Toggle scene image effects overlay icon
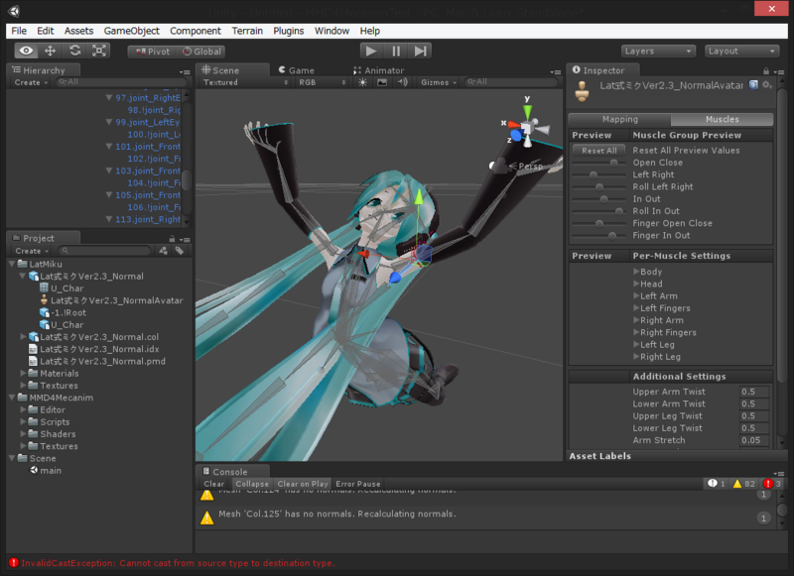Screen dimensions: 794x576 click(x=382, y=82)
